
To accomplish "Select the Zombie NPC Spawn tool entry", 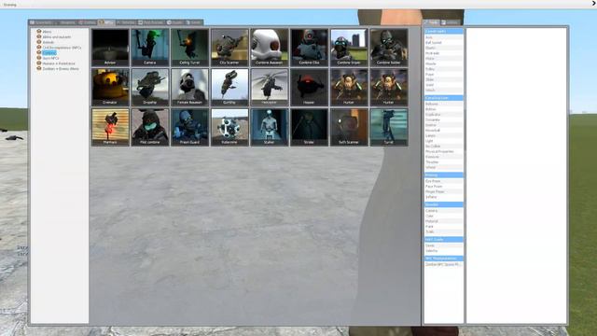I will 444,264.
